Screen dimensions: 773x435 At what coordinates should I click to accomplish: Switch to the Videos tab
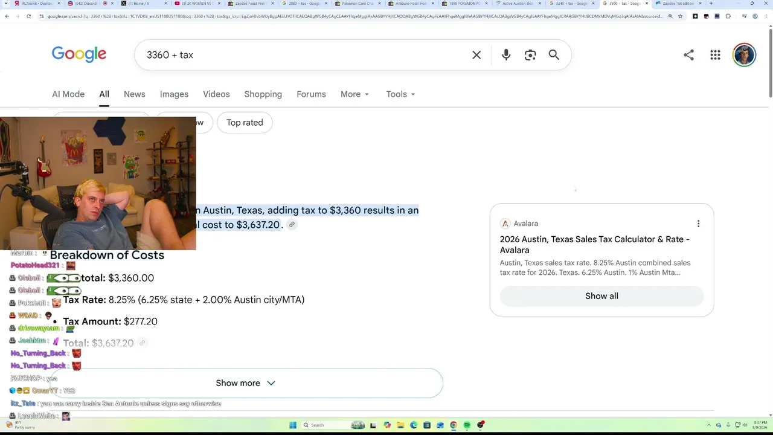click(x=216, y=94)
